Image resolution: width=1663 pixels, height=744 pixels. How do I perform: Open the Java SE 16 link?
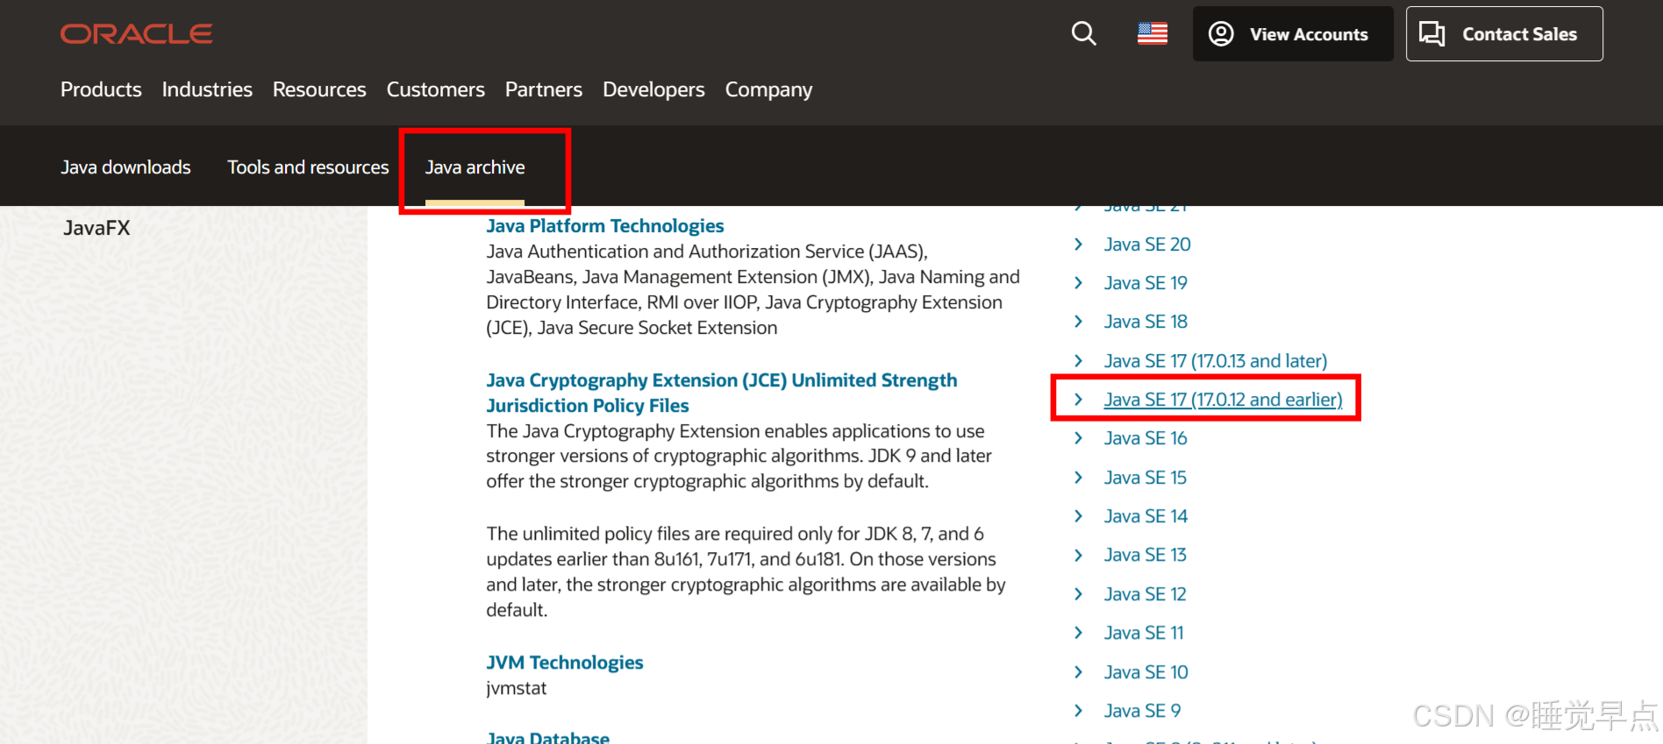coord(1146,438)
